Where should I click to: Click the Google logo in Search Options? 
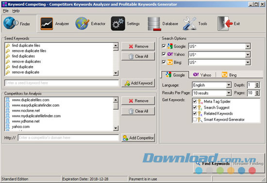[170, 46]
